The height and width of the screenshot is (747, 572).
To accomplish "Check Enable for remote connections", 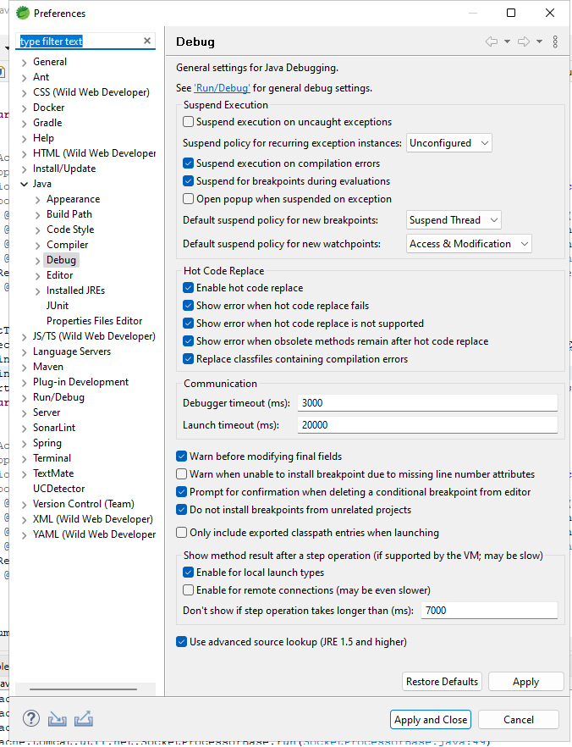I will tap(189, 590).
